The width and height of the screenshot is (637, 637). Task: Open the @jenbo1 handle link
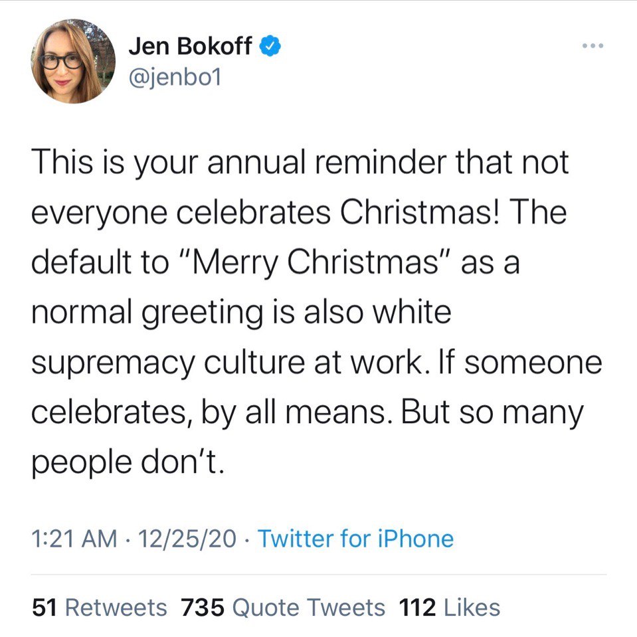click(175, 76)
